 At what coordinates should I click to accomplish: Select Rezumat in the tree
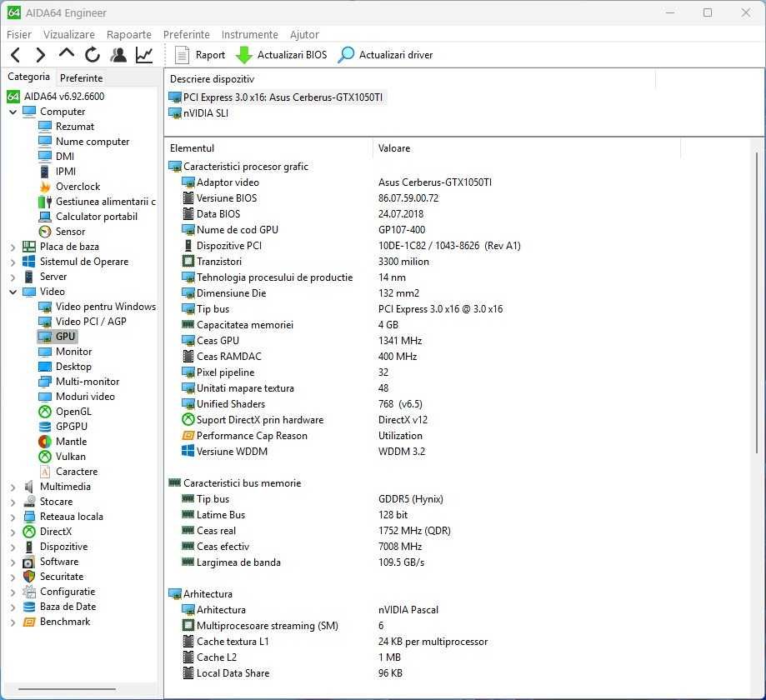coord(75,127)
